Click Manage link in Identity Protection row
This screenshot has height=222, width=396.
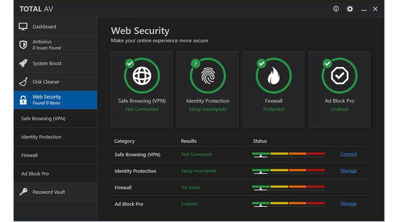(x=348, y=171)
